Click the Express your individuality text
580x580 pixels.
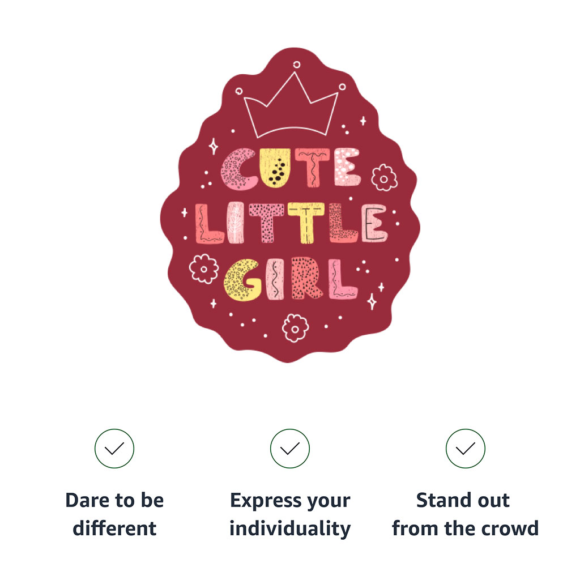pos(290,514)
